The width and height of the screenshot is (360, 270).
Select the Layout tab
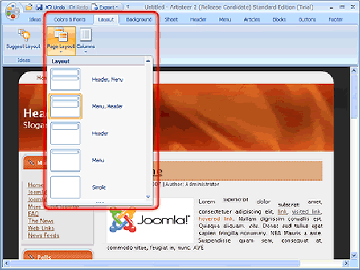click(x=105, y=19)
